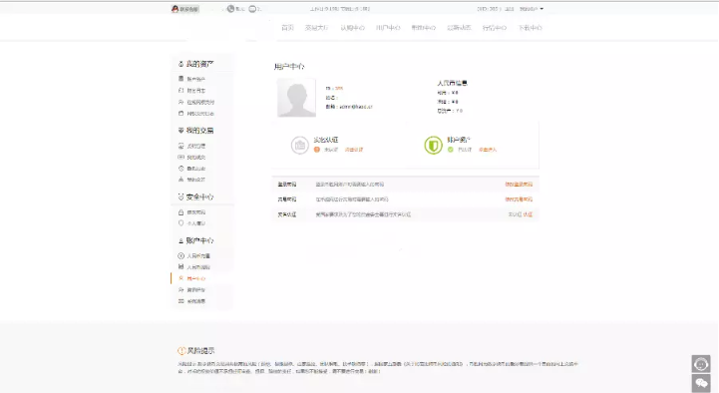
Task: Click the 人民币提现 sidebar icon
Action: tap(180, 267)
